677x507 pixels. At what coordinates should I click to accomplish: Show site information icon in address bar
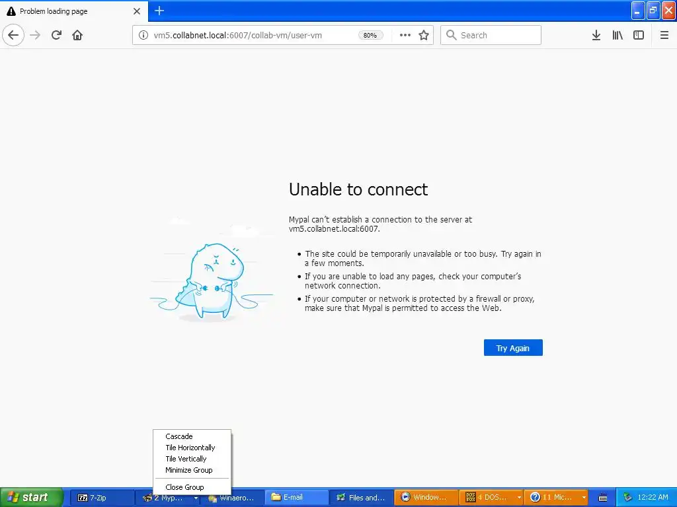pyautogui.click(x=143, y=35)
